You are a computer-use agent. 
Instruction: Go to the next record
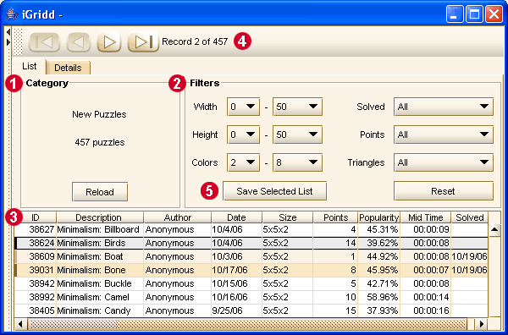point(109,41)
